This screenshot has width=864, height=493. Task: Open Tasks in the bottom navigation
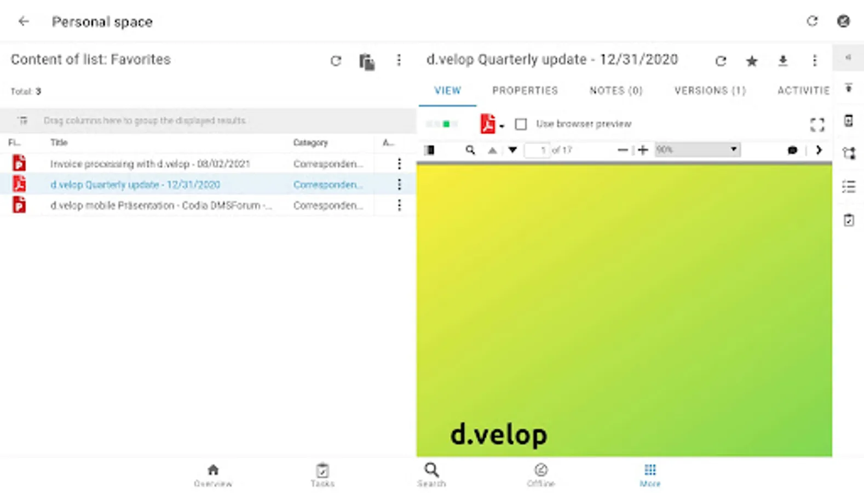[322, 475]
